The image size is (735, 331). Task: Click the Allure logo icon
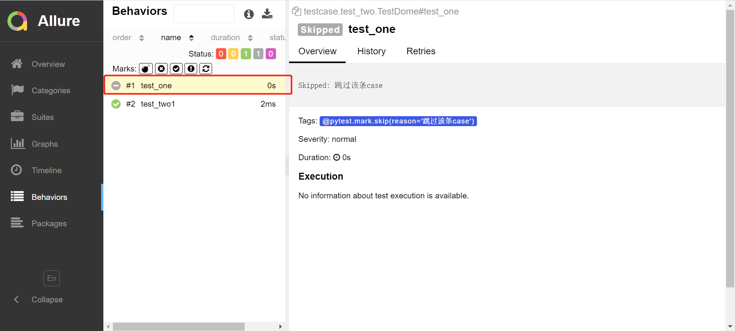click(18, 21)
